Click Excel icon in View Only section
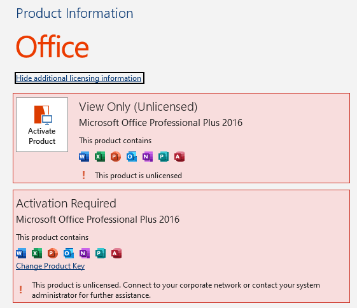 coord(100,157)
